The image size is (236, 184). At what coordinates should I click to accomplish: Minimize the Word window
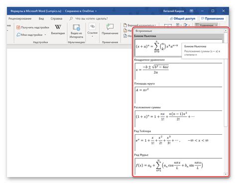(x=202, y=11)
